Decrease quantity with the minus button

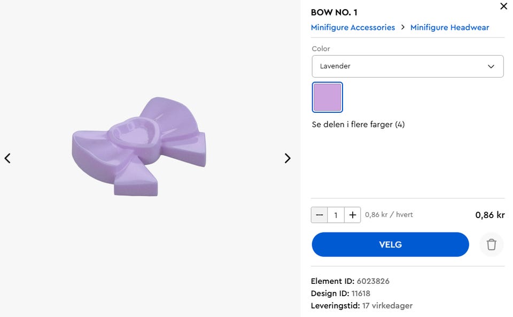[320, 215]
